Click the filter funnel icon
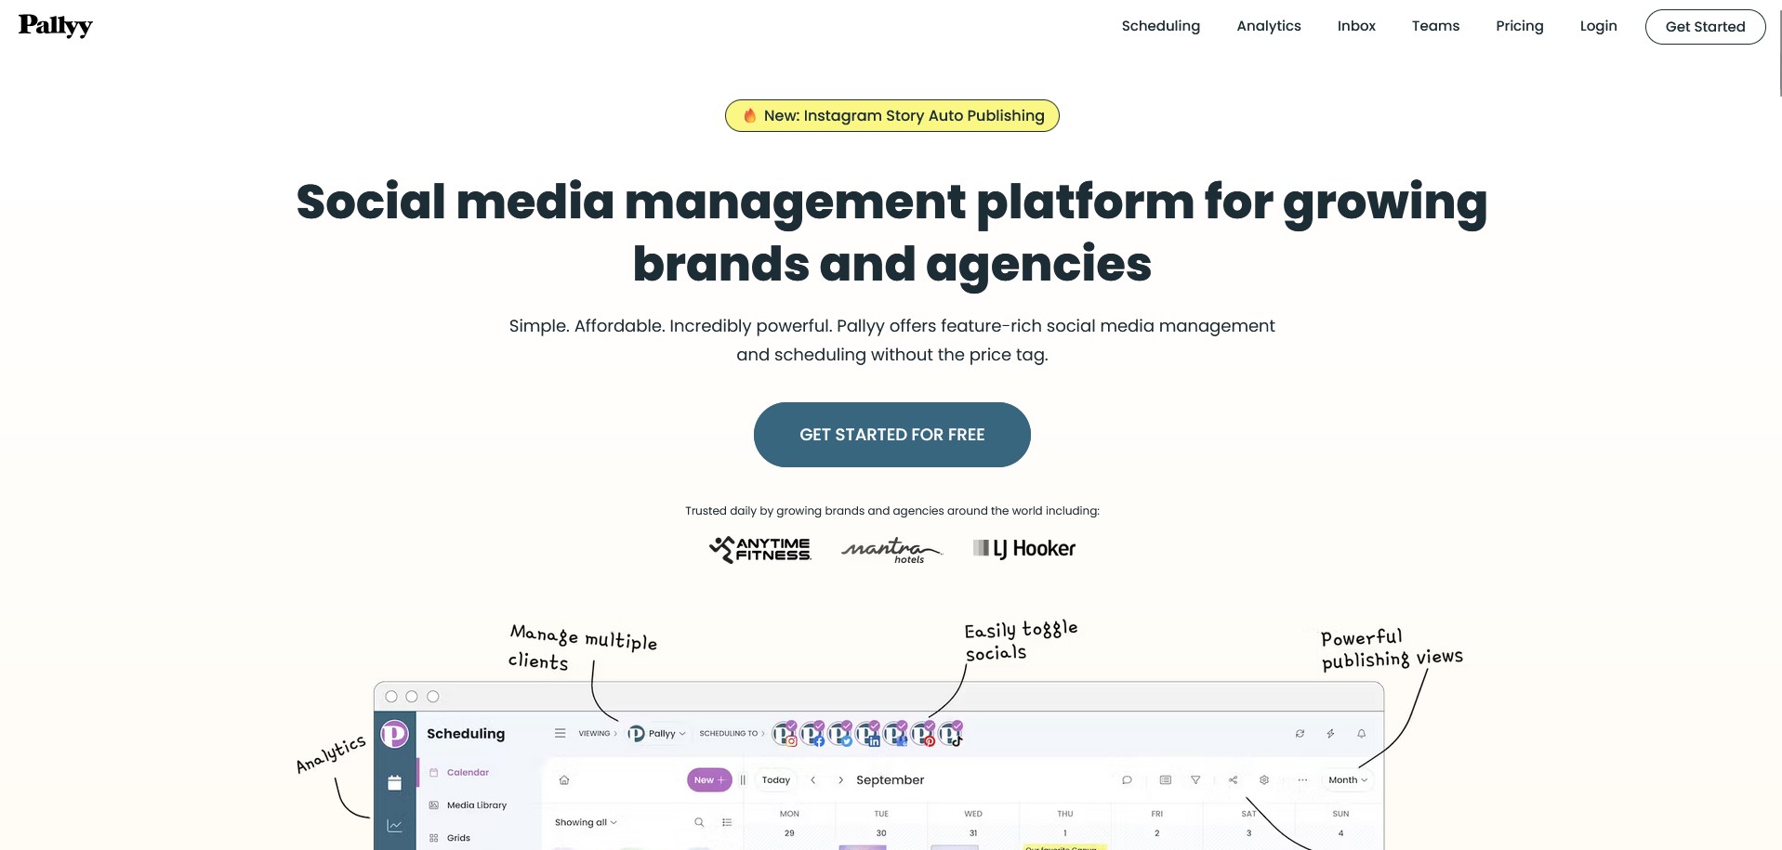The width and height of the screenshot is (1782, 850). point(1195,780)
